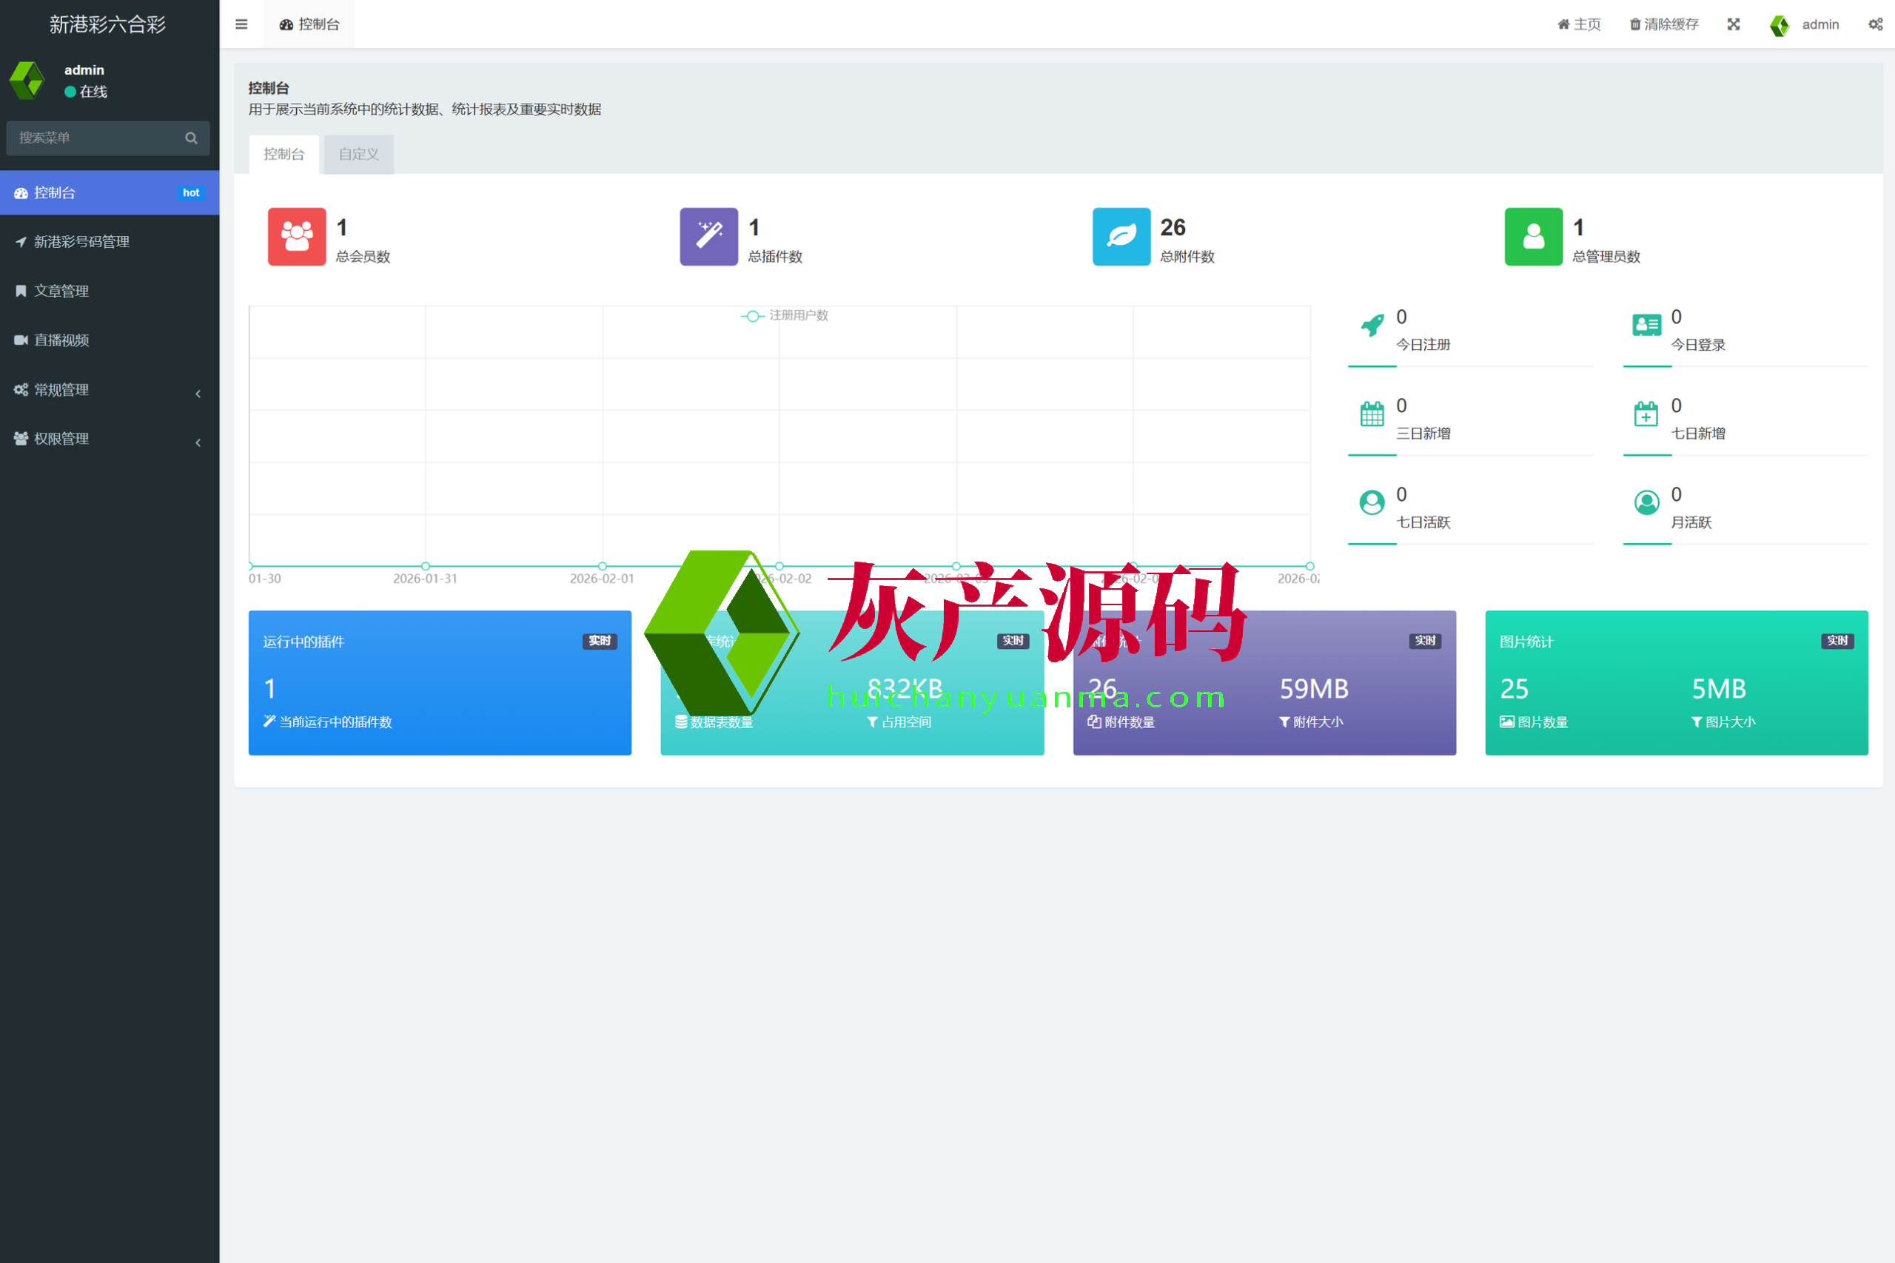Switch to the 自定义 tab

point(358,154)
